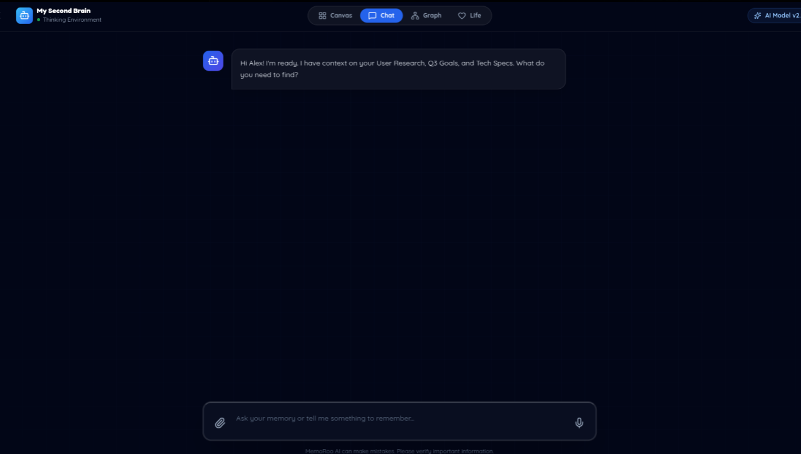
Task: Open the AI Model v2 selector
Action: coord(775,16)
